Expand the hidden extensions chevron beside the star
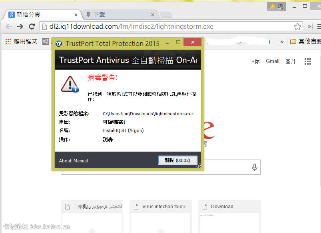This screenshot has height=233, width=321. coord(309,27)
